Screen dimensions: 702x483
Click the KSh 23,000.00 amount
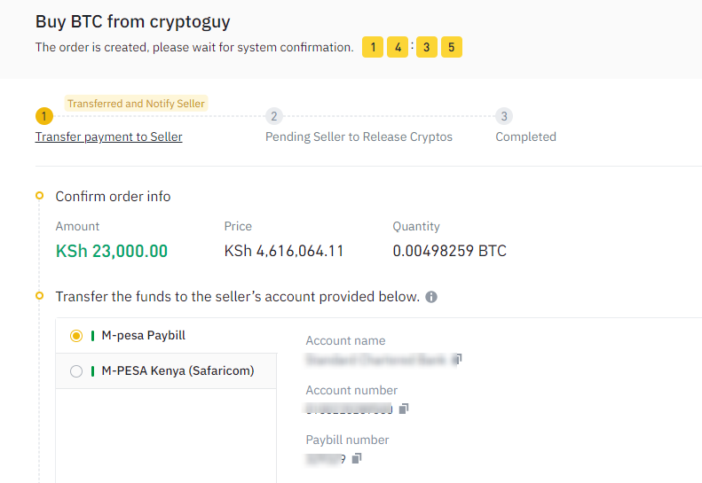(112, 251)
